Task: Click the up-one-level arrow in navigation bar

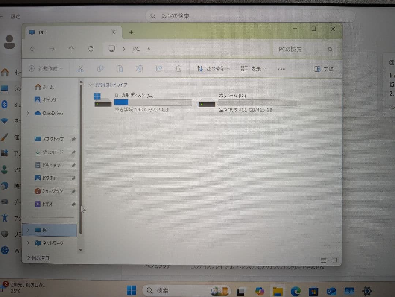Action: coord(71,49)
